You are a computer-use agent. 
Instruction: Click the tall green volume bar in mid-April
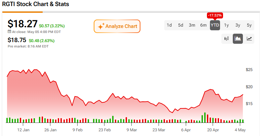click(205, 117)
